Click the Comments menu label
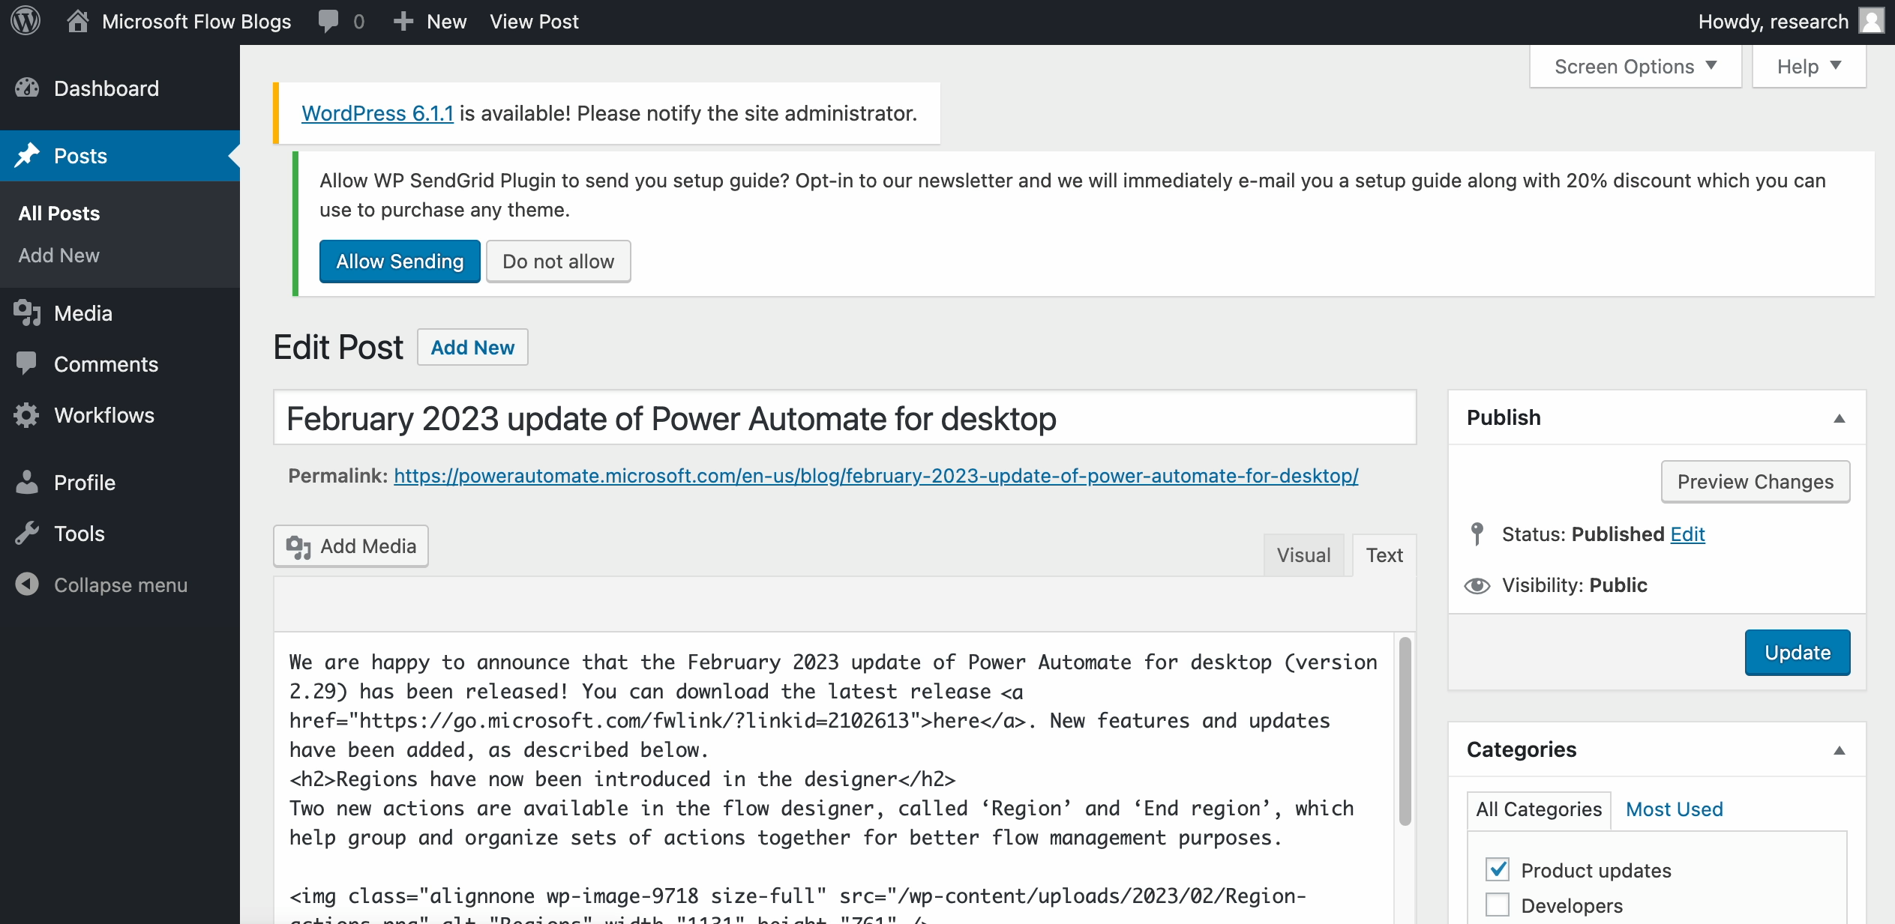This screenshot has width=1895, height=924. 106,364
